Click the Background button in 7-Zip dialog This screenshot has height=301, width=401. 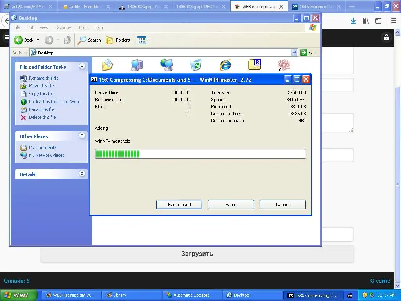coord(179,205)
